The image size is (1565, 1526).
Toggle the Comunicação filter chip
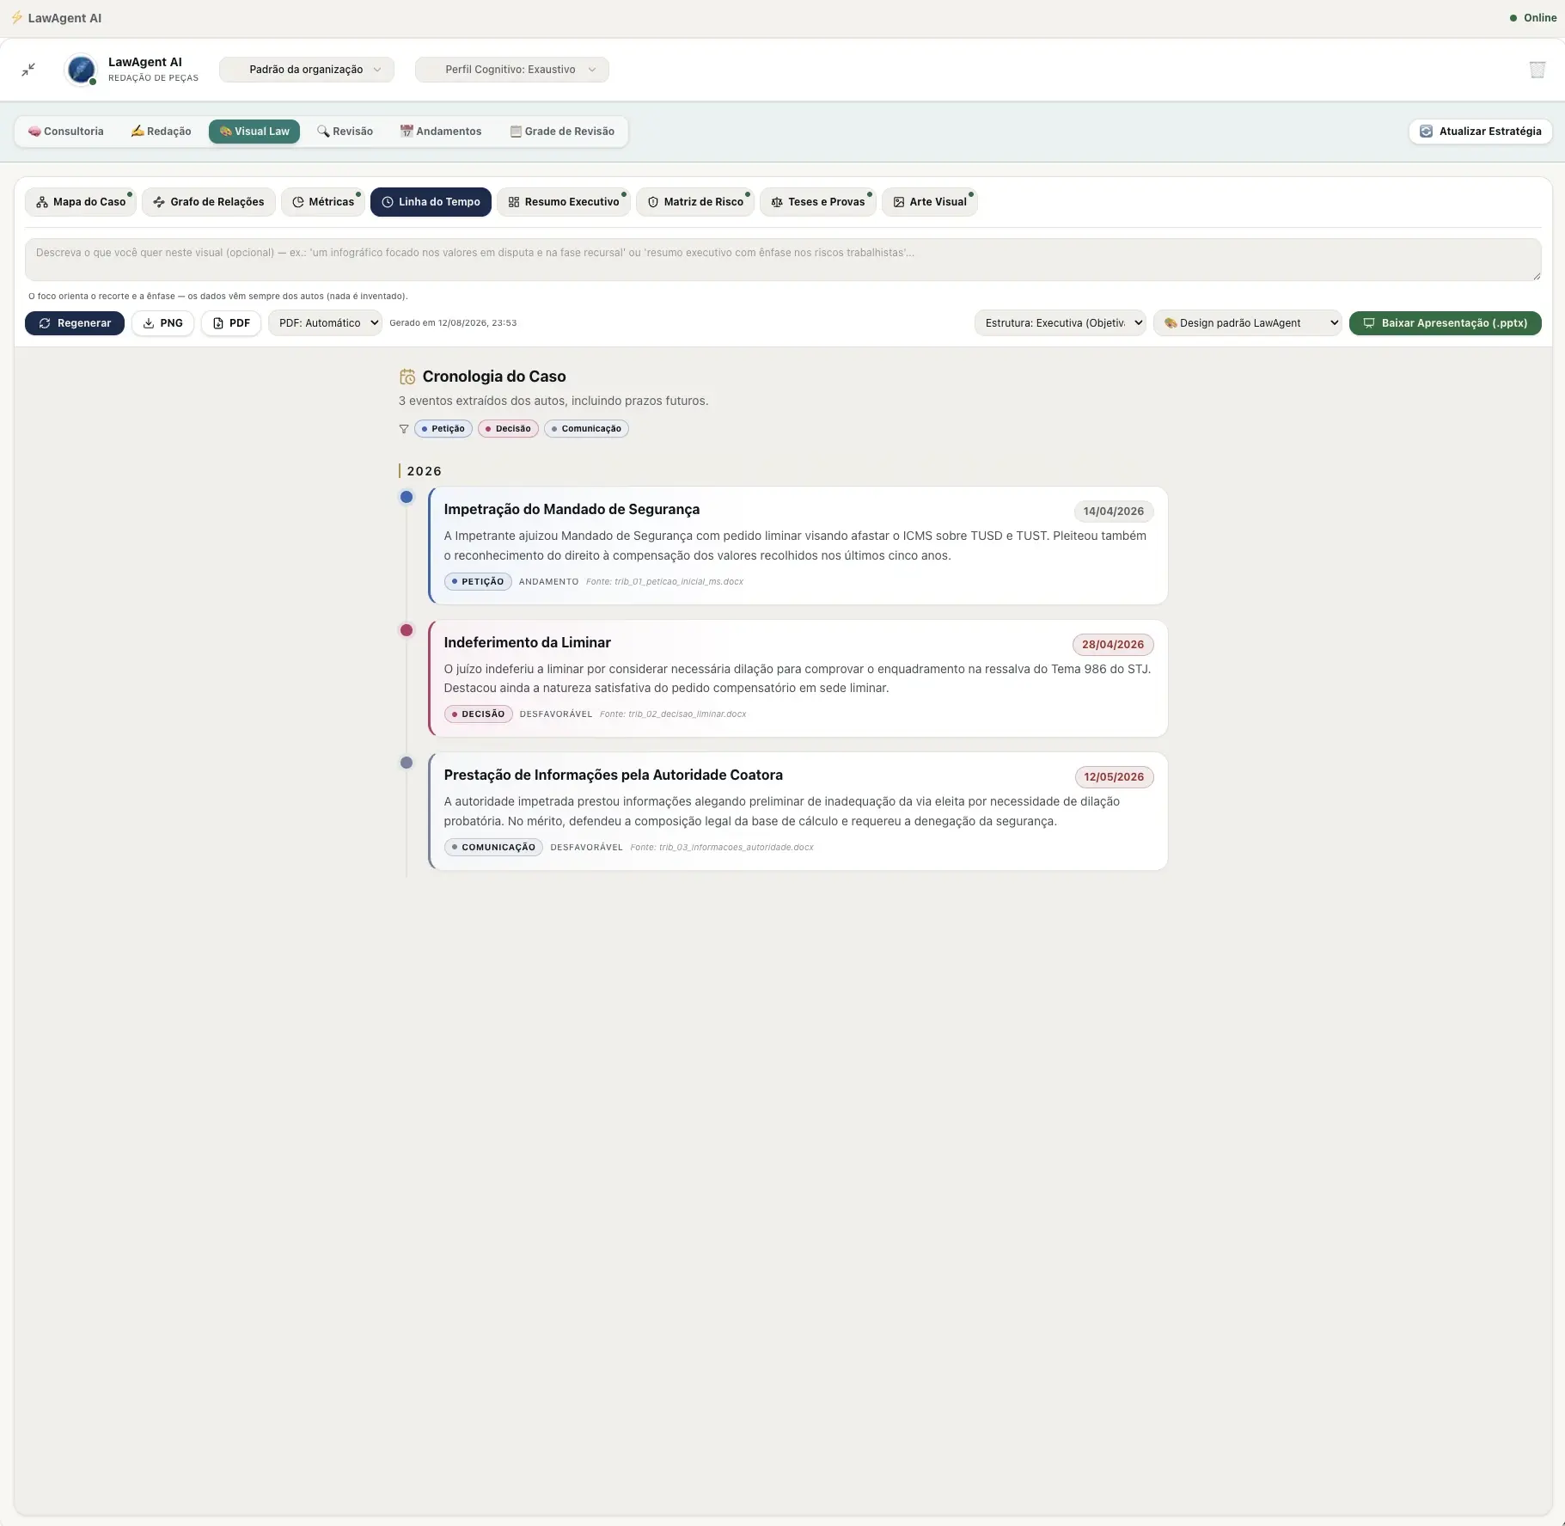pos(586,429)
